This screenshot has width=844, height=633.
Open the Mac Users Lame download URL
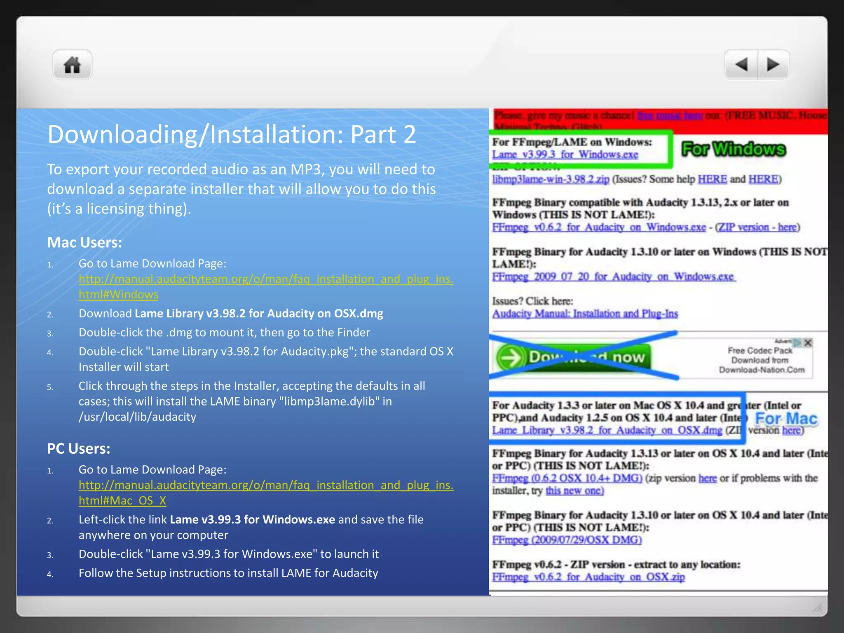[266, 279]
